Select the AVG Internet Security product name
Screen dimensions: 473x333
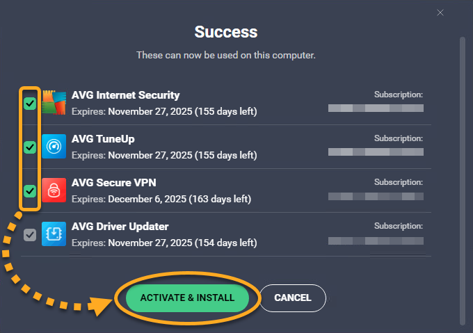click(x=125, y=95)
